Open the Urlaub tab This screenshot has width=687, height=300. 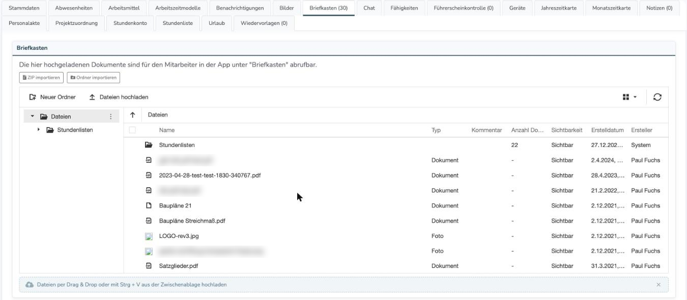(216, 23)
